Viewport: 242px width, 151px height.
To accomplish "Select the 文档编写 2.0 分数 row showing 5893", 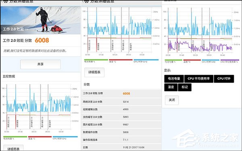I will (121, 117).
